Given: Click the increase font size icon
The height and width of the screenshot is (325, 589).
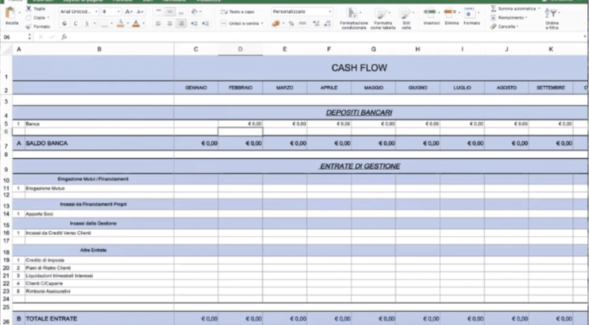Looking at the screenshot, I should [129, 11].
